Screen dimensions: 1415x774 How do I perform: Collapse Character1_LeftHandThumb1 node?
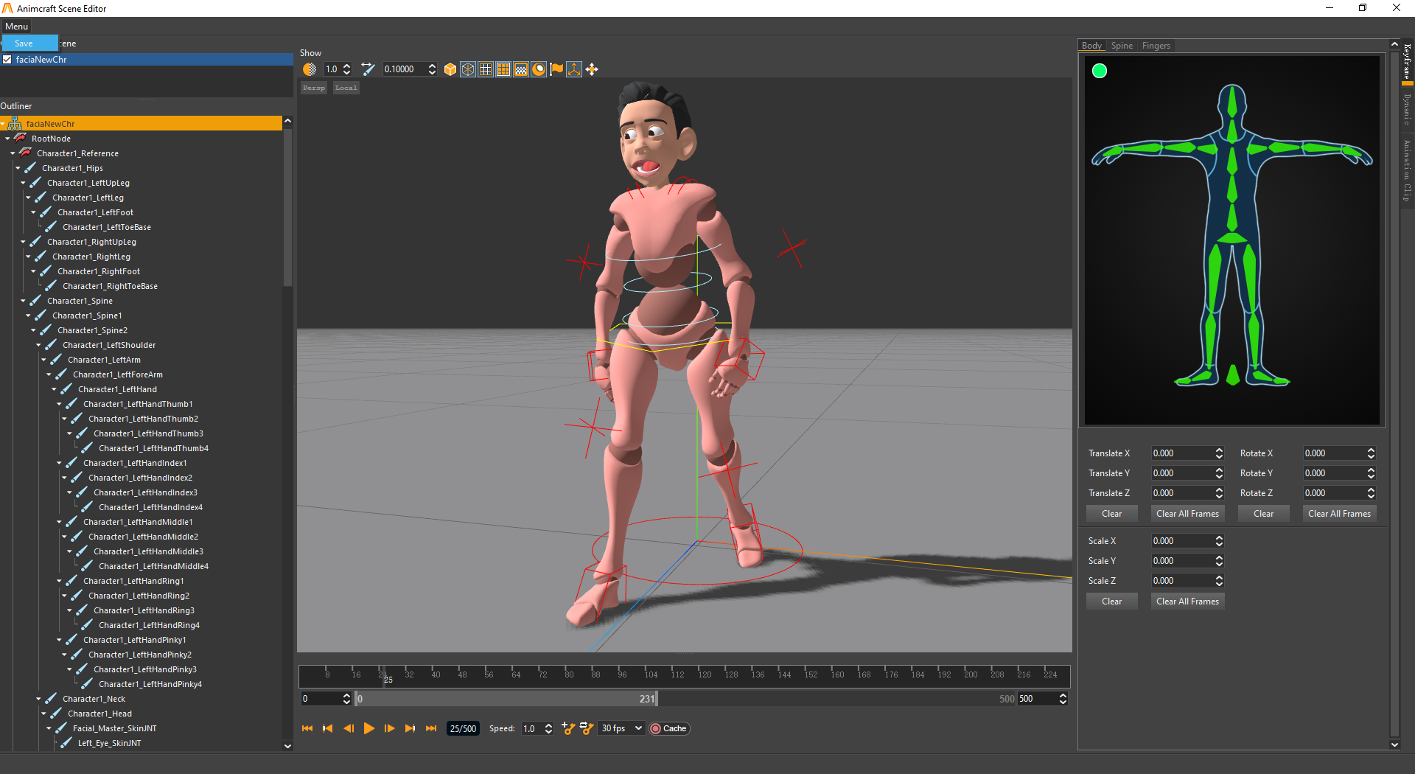(59, 404)
